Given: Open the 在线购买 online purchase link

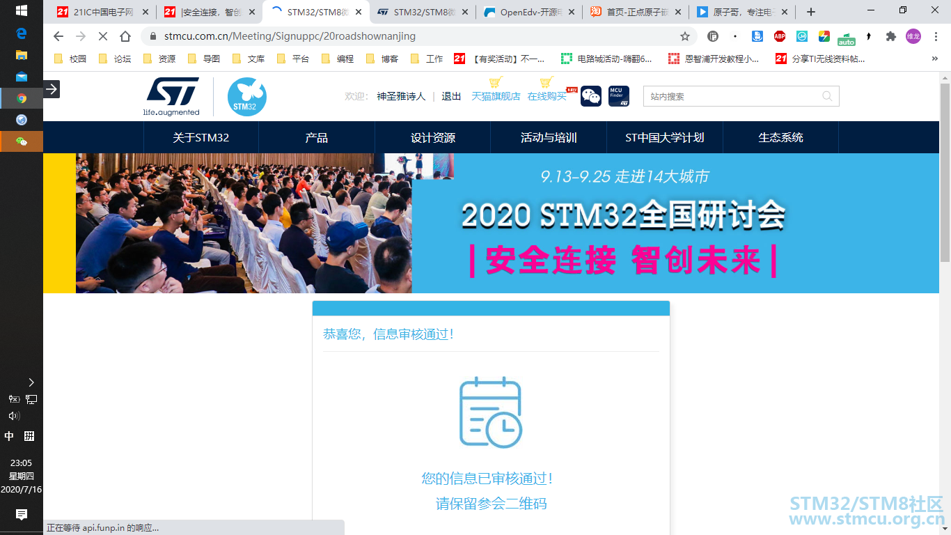Looking at the screenshot, I should pyautogui.click(x=547, y=96).
